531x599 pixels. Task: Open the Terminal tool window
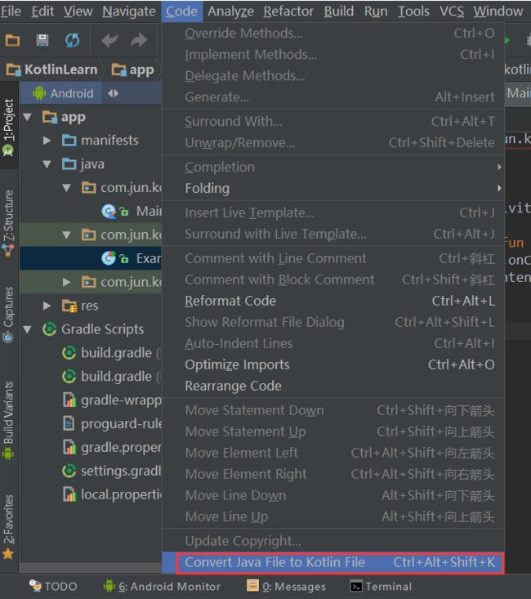tap(382, 587)
